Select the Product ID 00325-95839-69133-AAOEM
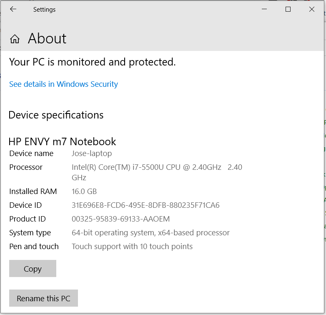The image size is (326, 315). point(120,219)
